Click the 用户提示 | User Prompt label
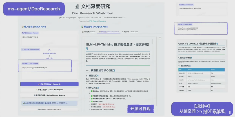Screen dimensions: 235x117 [30, 33]
